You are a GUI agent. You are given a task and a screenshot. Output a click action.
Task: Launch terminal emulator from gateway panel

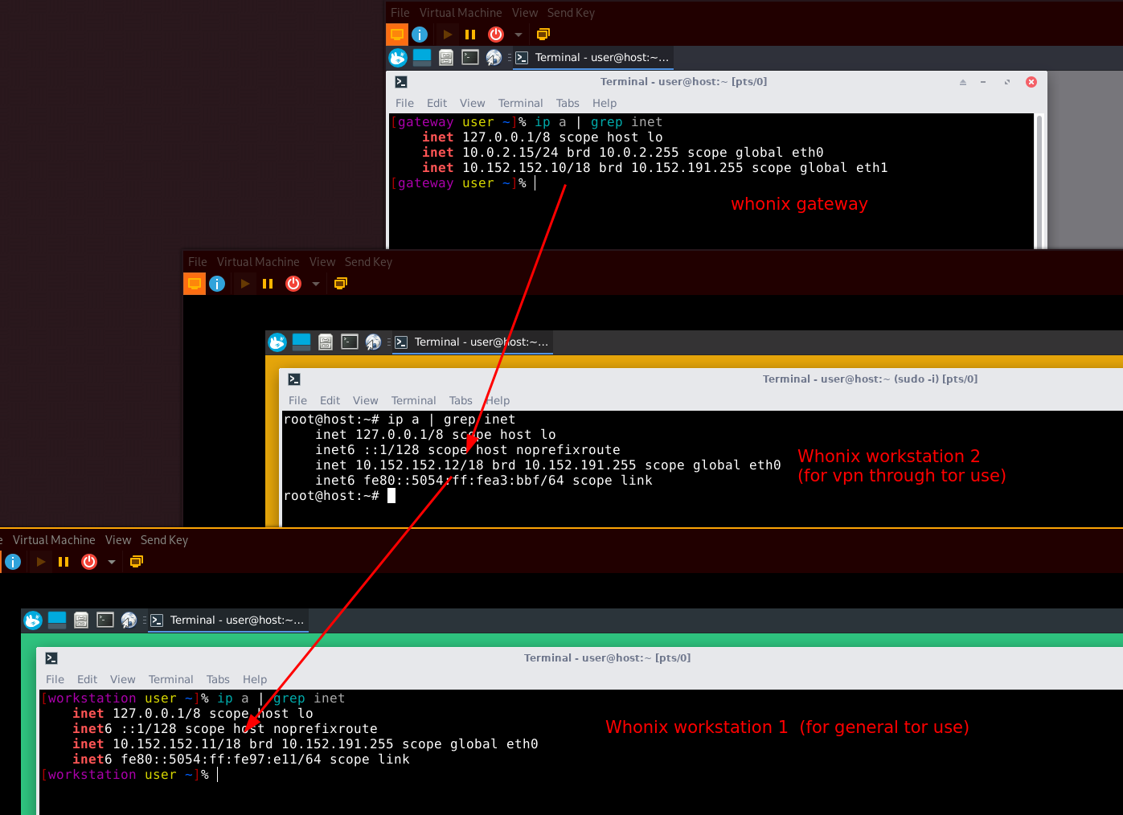point(470,58)
